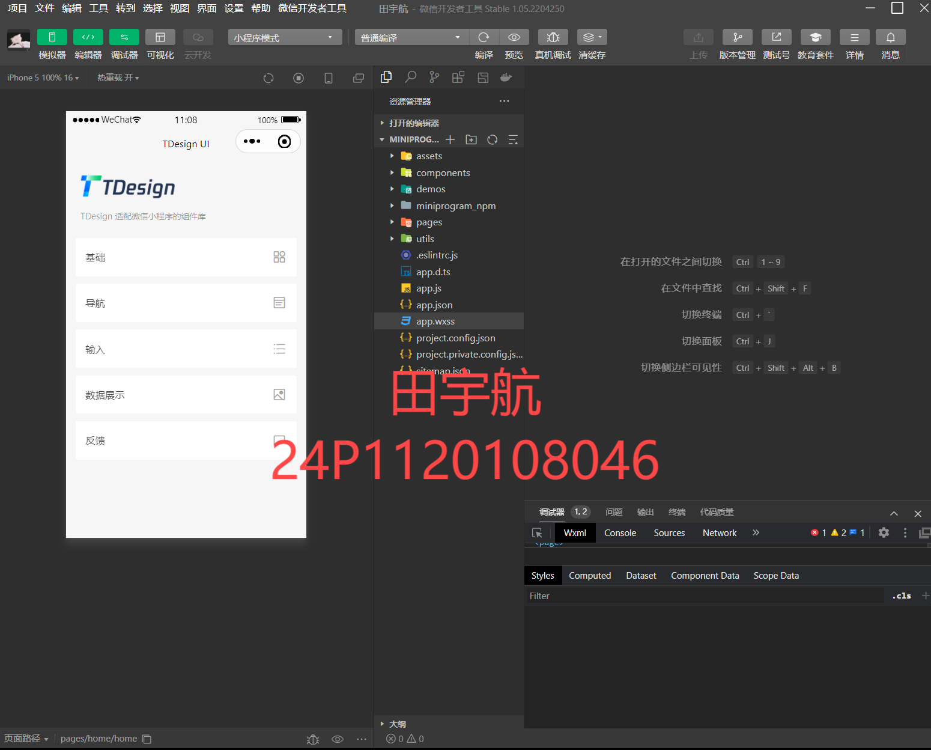Open the 设置 menu
The image size is (931, 750).
point(234,8)
